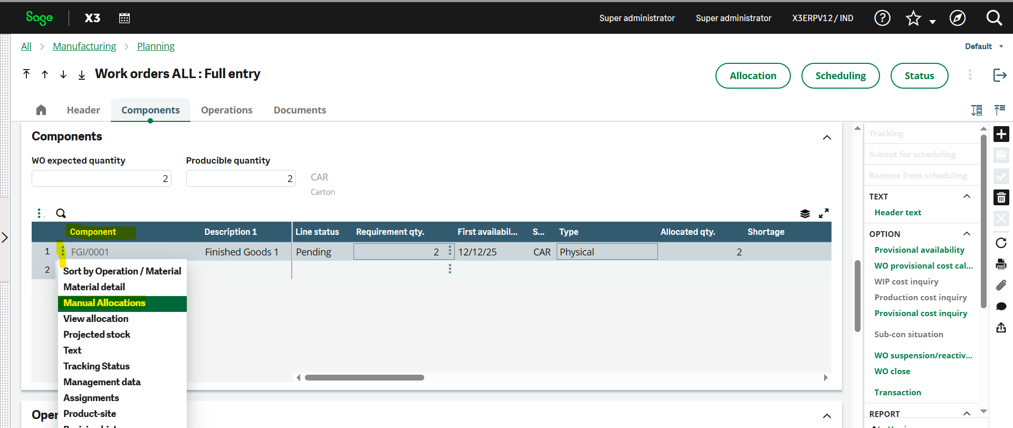The image size is (1013, 428).
Task: Open the compass navigation icon
Action: point(958,18)
